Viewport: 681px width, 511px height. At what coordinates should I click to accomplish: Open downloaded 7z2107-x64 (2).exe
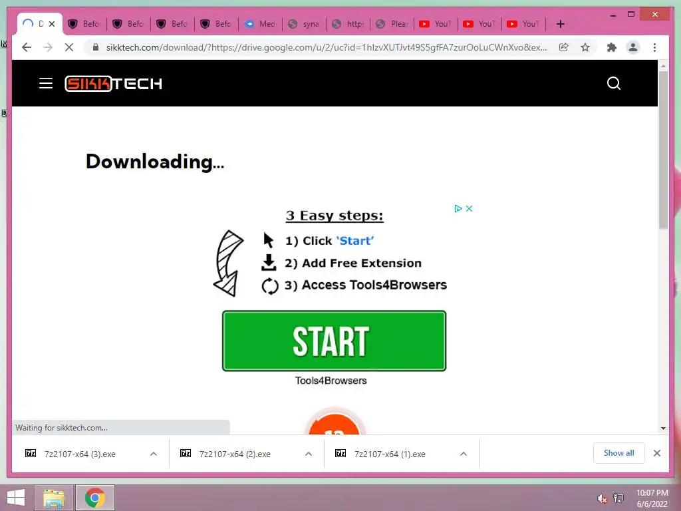click(235, 454)
